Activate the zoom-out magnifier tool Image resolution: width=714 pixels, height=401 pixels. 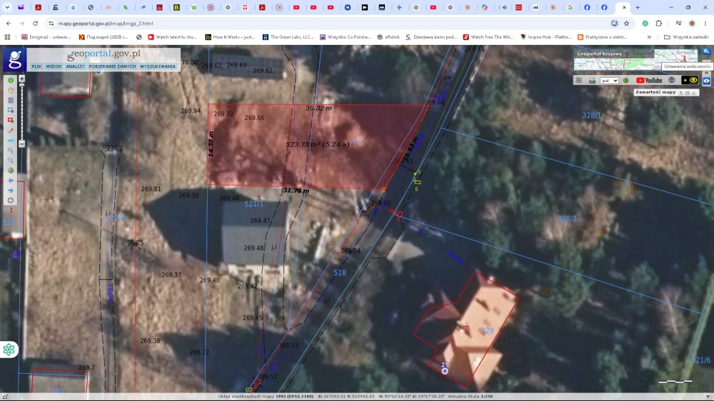11,161
